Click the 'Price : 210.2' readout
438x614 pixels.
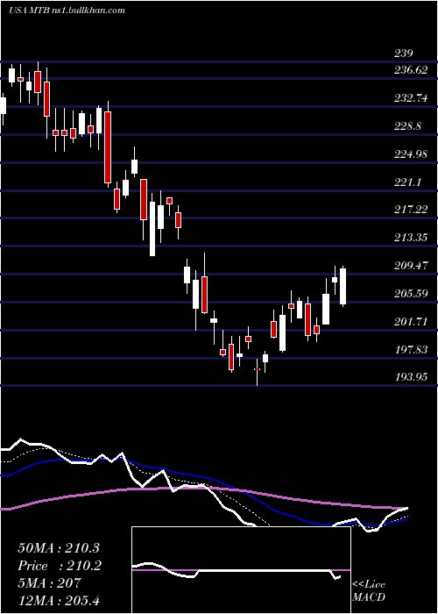click(x=60, y=566)
